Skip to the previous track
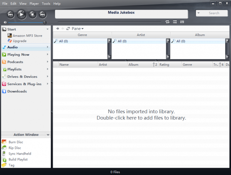The width and height of the screenshot is (231, 175). point(10,14)
